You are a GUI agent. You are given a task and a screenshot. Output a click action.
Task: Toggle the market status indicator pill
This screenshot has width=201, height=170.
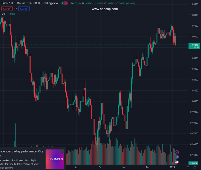65,3
